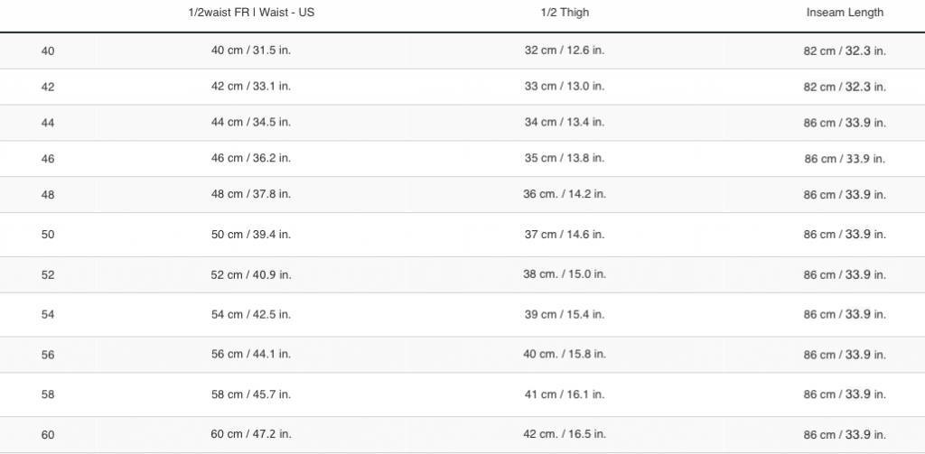Choose the size 46 row label

[48, 159]
